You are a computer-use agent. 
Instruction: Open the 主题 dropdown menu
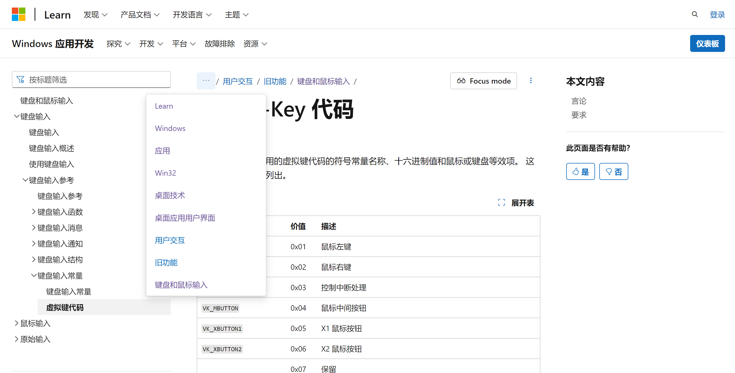pos(236,15)
